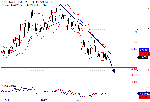Click the 3.55 red support label

[134, 82]
